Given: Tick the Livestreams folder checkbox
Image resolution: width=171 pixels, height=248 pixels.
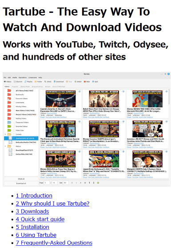Looking at the screenshot, I should (14, 102).
